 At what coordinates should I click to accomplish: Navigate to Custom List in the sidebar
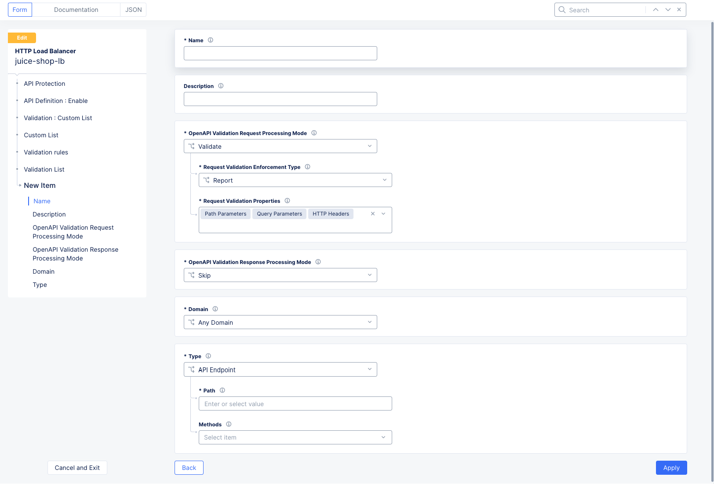[41, 135]
